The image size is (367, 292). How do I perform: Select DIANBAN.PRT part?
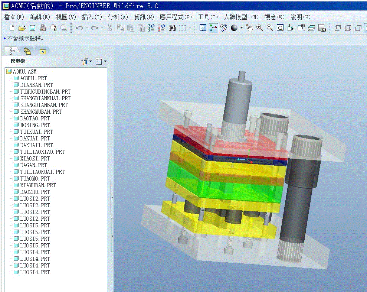coord(33,85)
